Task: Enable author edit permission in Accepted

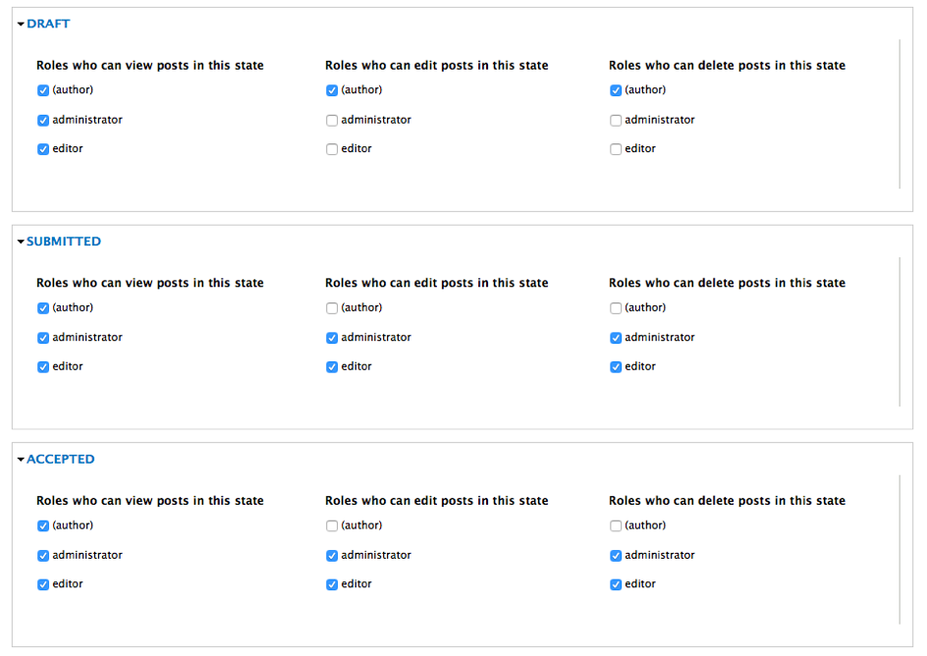Action: pyautogui.click(x=332, y=526)
